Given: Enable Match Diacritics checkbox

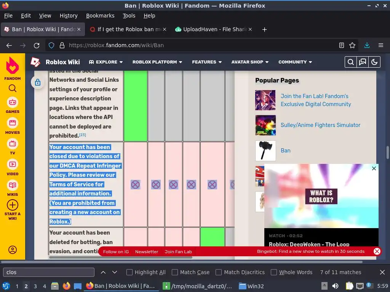Looking at the screenshot, I should pyautogui.click(x=219, y=272).
